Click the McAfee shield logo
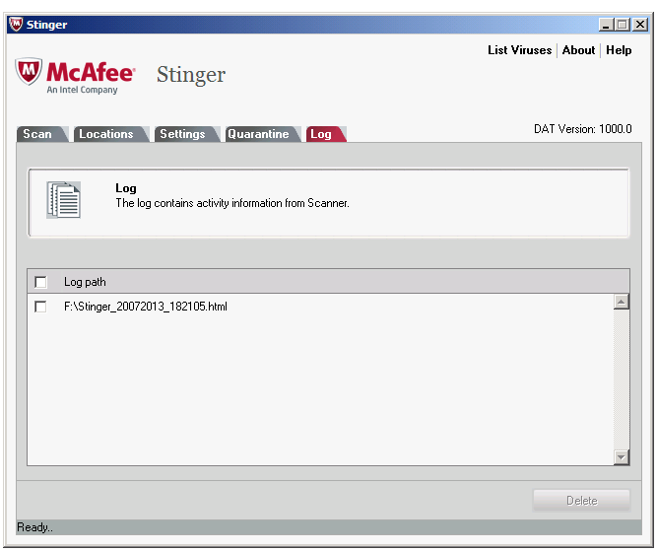Viewport: 657px width, 551px height. tap(29, 71)
